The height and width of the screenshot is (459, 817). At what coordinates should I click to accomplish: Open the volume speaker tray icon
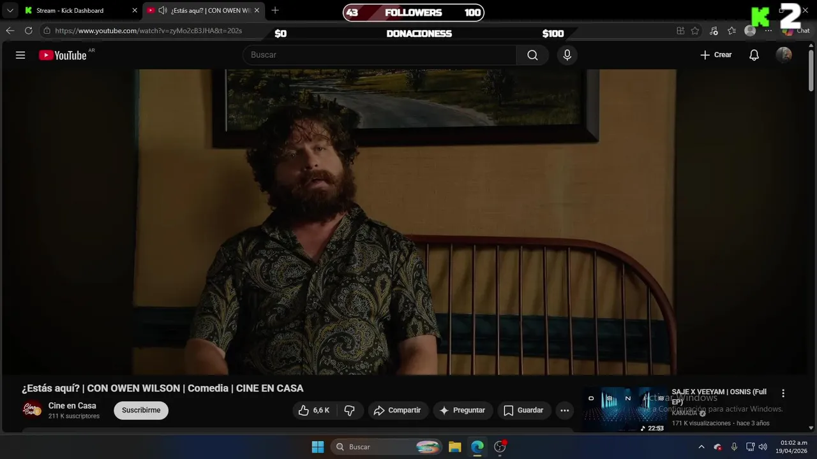click(763, 447)
